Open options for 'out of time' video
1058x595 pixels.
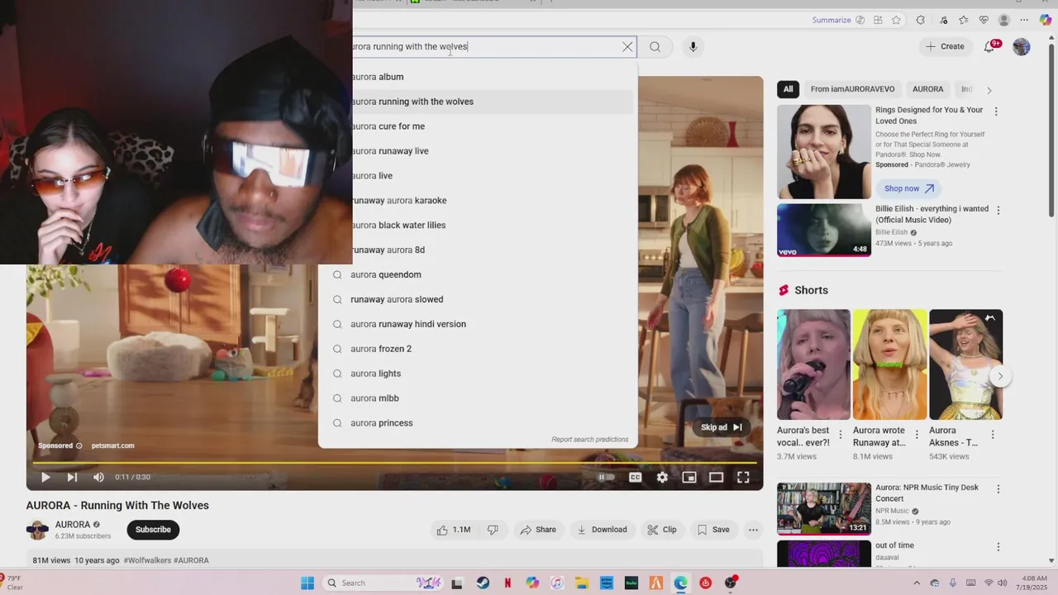click(998, 547)
